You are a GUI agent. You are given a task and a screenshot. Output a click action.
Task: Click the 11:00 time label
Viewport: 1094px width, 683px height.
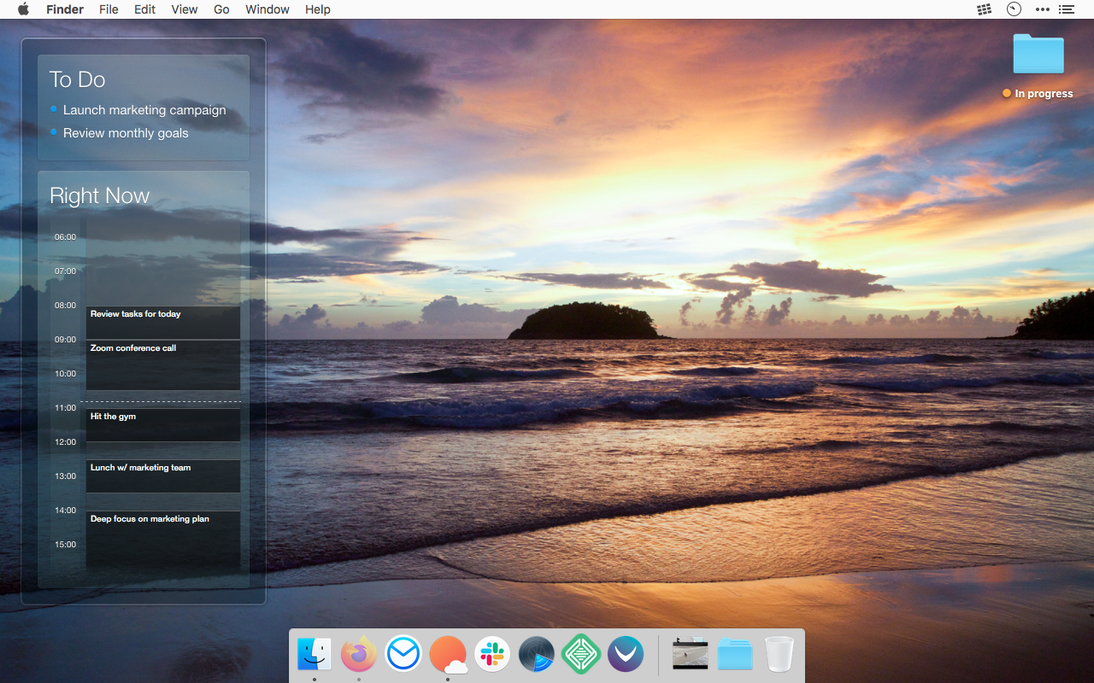65,408
